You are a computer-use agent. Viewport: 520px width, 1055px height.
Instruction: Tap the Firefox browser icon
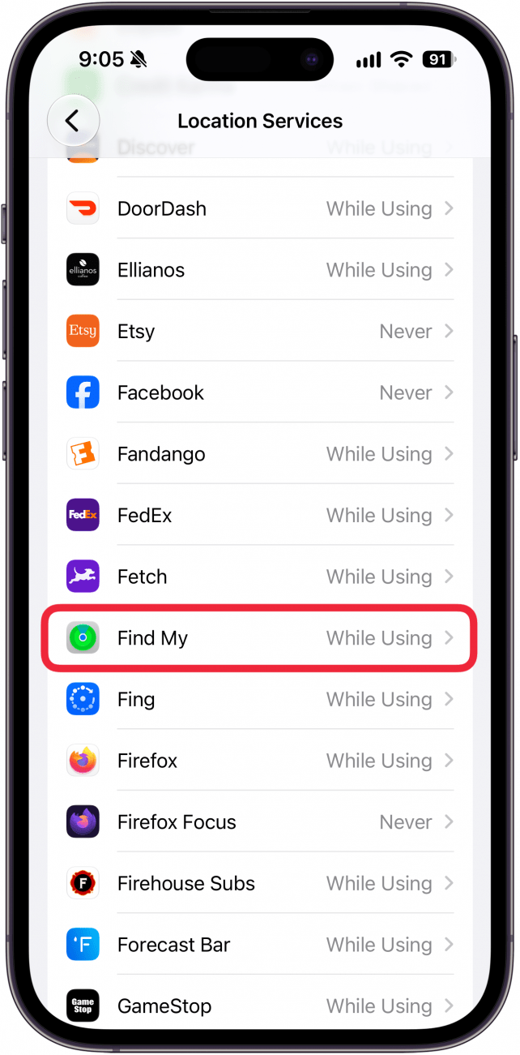coord(83,761)
